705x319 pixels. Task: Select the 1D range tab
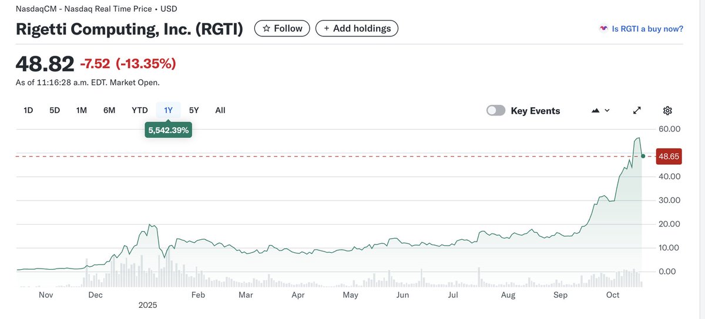pyautogui.click(x=28, y=110)
